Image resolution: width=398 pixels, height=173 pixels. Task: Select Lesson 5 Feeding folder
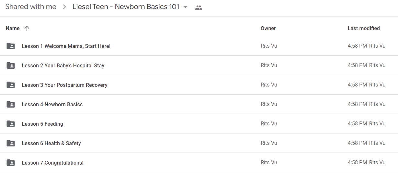click(199, 124)
